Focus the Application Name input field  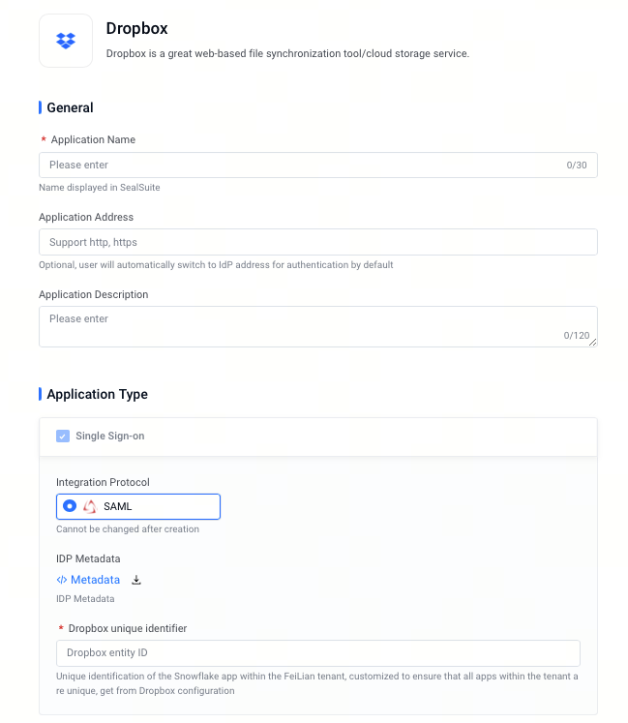pos(318,166)
